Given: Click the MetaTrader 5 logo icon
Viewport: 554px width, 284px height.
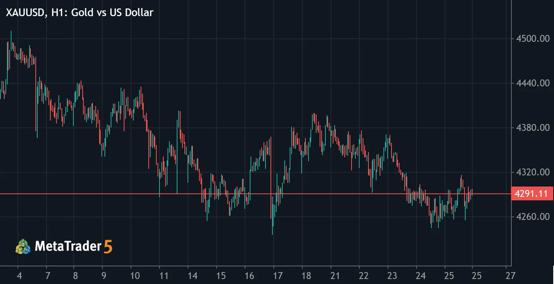Looking at the screenshot, I should point(23,246).
